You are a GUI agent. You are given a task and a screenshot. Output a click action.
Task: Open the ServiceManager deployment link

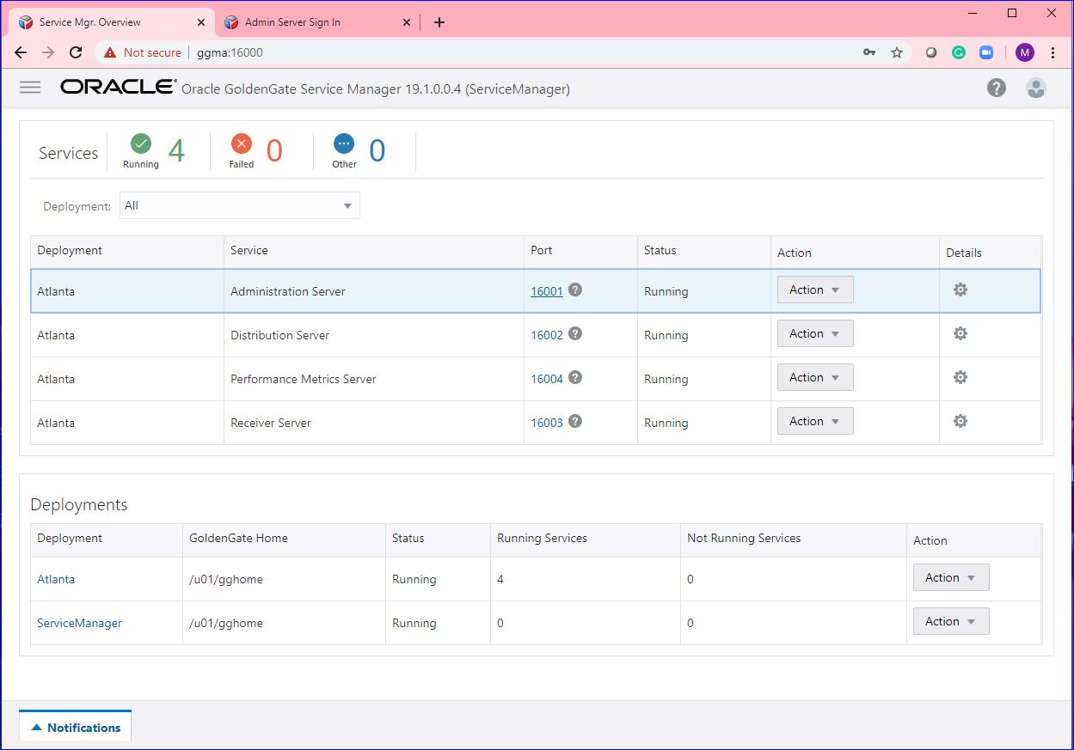click(x=79, y=623)
